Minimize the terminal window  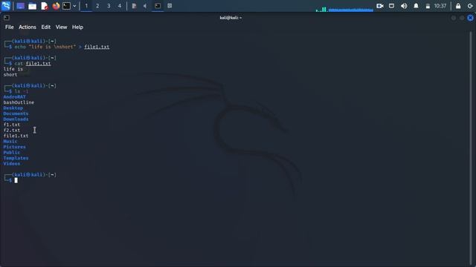(453, 18)
